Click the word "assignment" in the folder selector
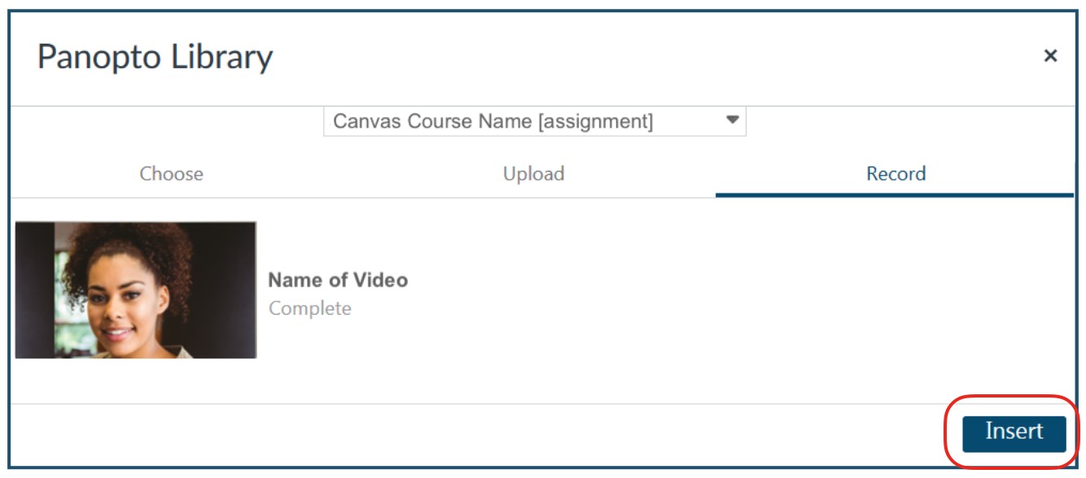The height and width of the screenshot is (478, 1086). click(x=595, y=122)
